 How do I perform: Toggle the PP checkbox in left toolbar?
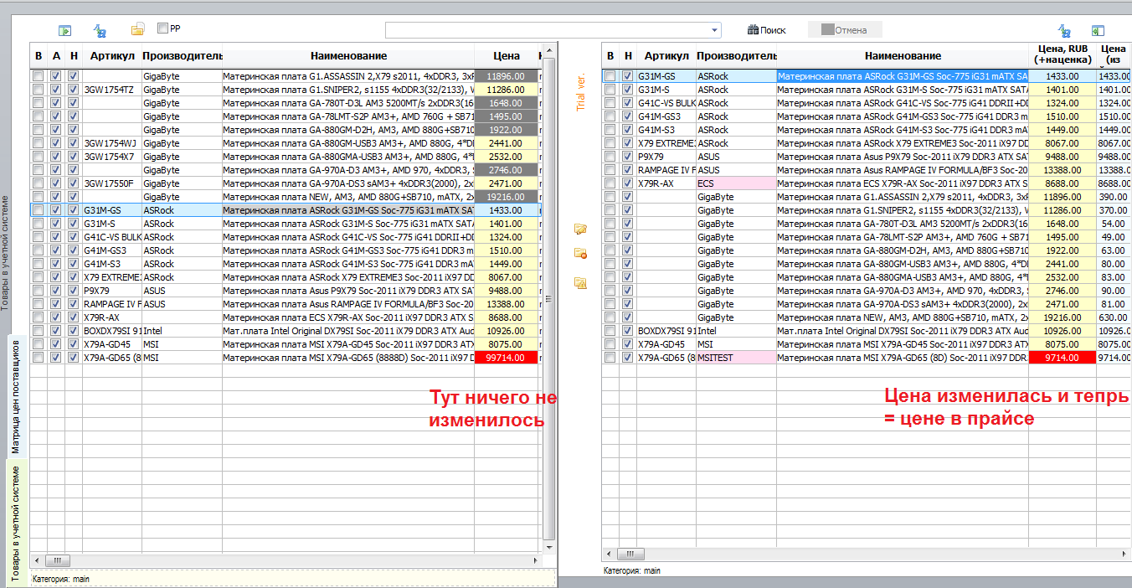click(x=163, y=28)
